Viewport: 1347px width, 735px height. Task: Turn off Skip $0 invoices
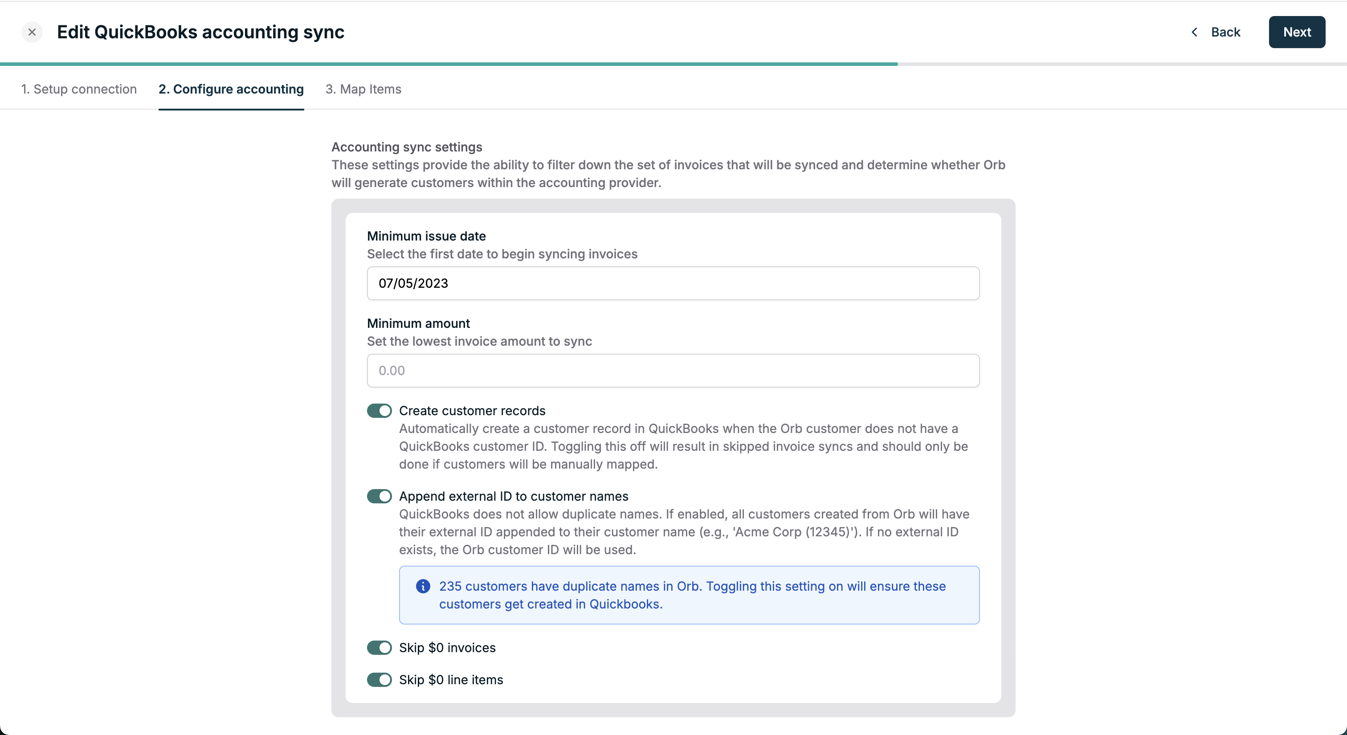[x=379, y=648]
